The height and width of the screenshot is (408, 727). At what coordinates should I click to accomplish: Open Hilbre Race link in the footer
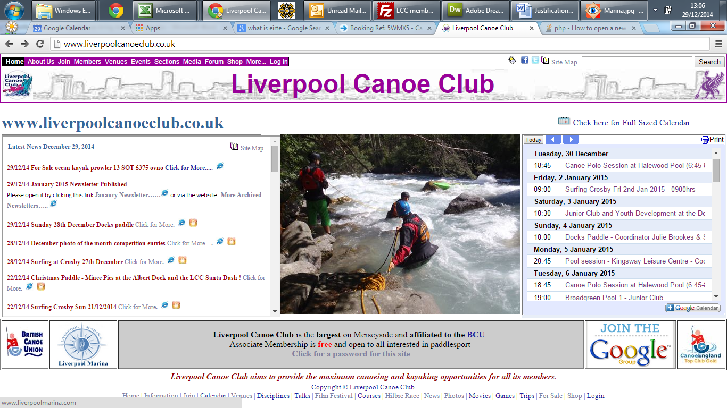pos(402,396)
